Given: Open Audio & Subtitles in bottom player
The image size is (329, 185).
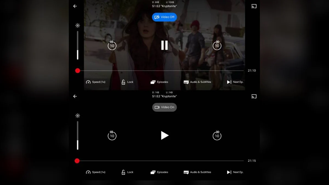Looking at the screenshot, I should tap(197, 172).
